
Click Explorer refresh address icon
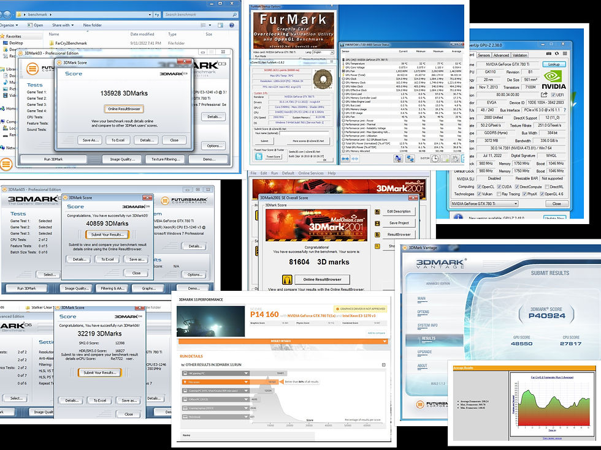157,15
